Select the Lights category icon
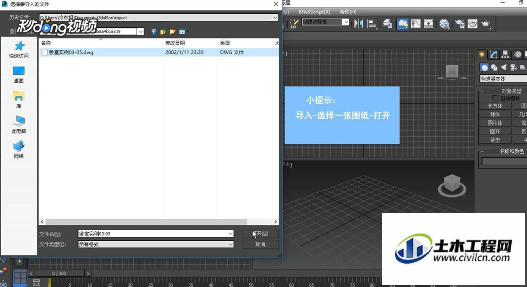Screen dimensions: 527x287 pos(504,67)
